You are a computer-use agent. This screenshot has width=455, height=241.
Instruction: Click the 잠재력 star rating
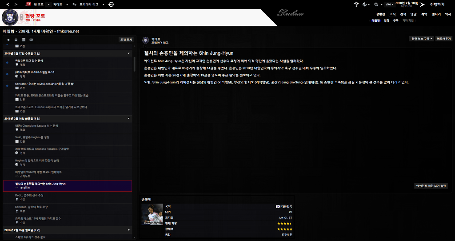284,229
